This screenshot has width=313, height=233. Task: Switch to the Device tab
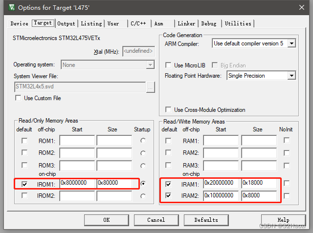[x=20, y=23]
